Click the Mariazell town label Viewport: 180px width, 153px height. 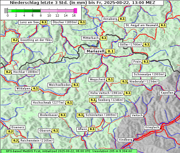[95, 51]
